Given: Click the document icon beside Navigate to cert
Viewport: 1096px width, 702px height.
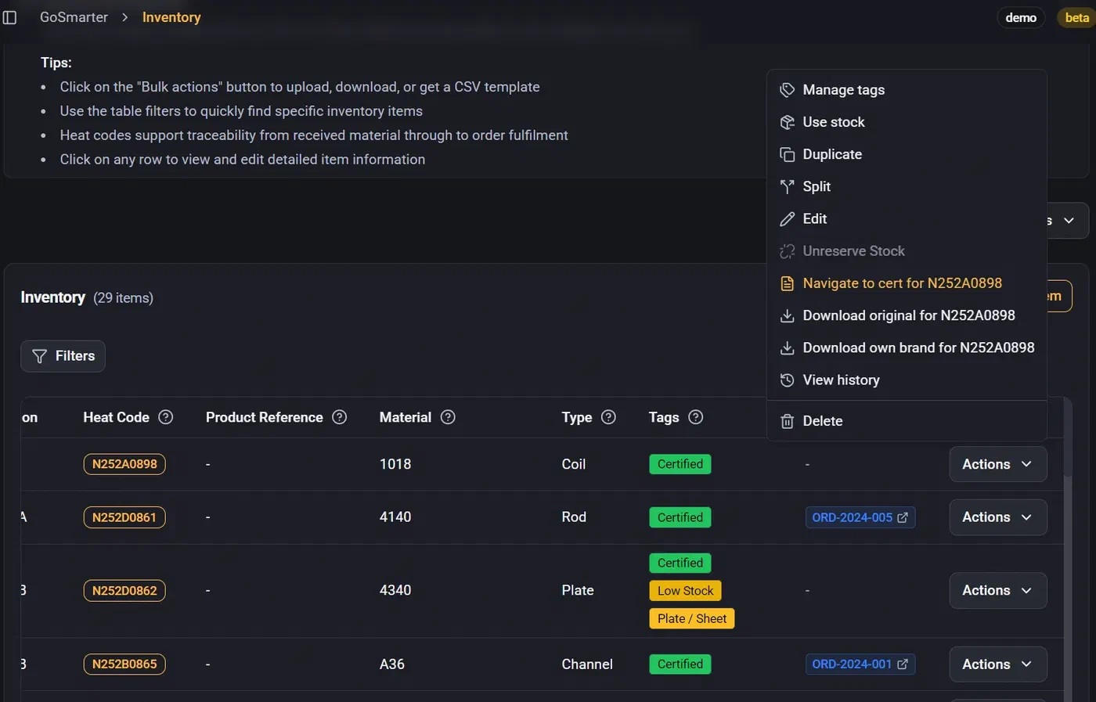Looking at the screenshot, I should pyautogui.click(x=788, y=283).
